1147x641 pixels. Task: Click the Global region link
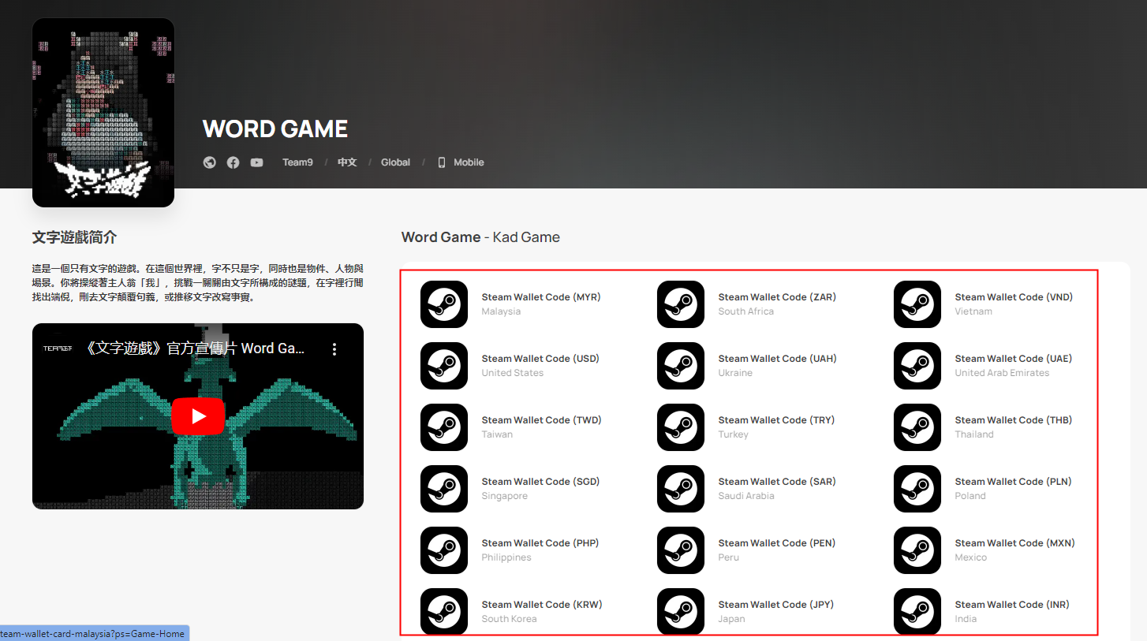click(395, 162)
